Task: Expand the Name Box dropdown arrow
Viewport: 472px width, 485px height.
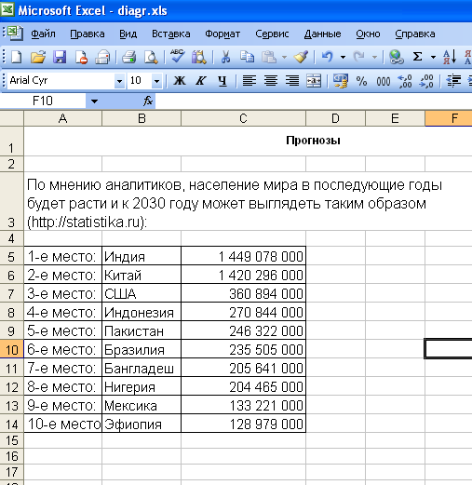Action: coord(94,101)
